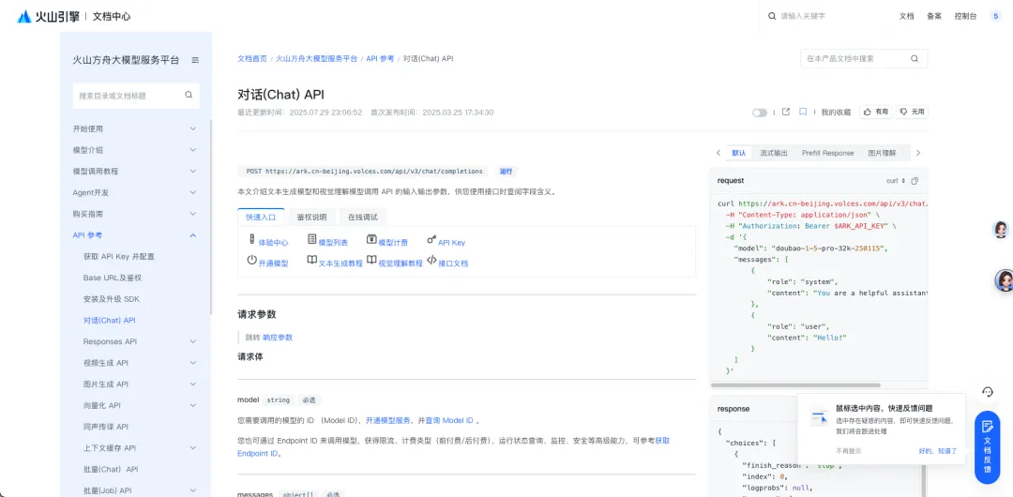Click the 运行 button beside the POST URL
1013x497 pixels.
click(x=506, y=172)
